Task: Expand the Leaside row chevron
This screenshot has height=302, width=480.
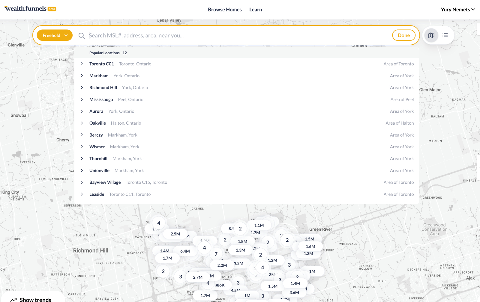Action: click(82, 194)
